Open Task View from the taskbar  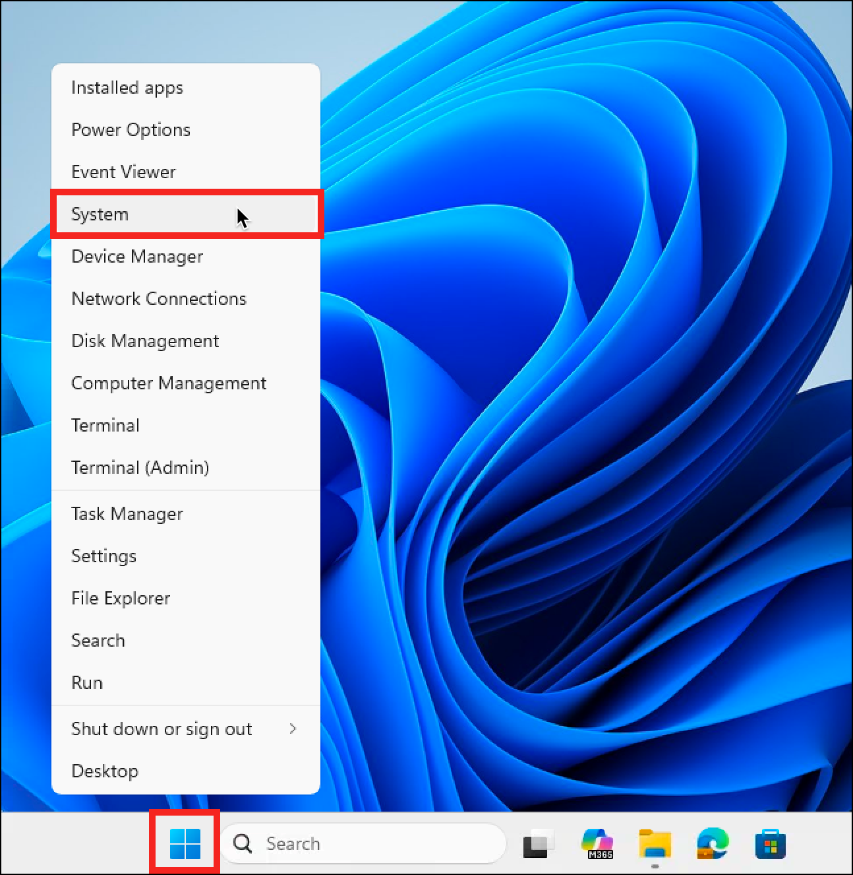(537, 844)
